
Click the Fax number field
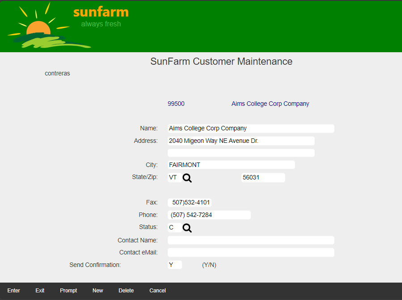point(189,202)
